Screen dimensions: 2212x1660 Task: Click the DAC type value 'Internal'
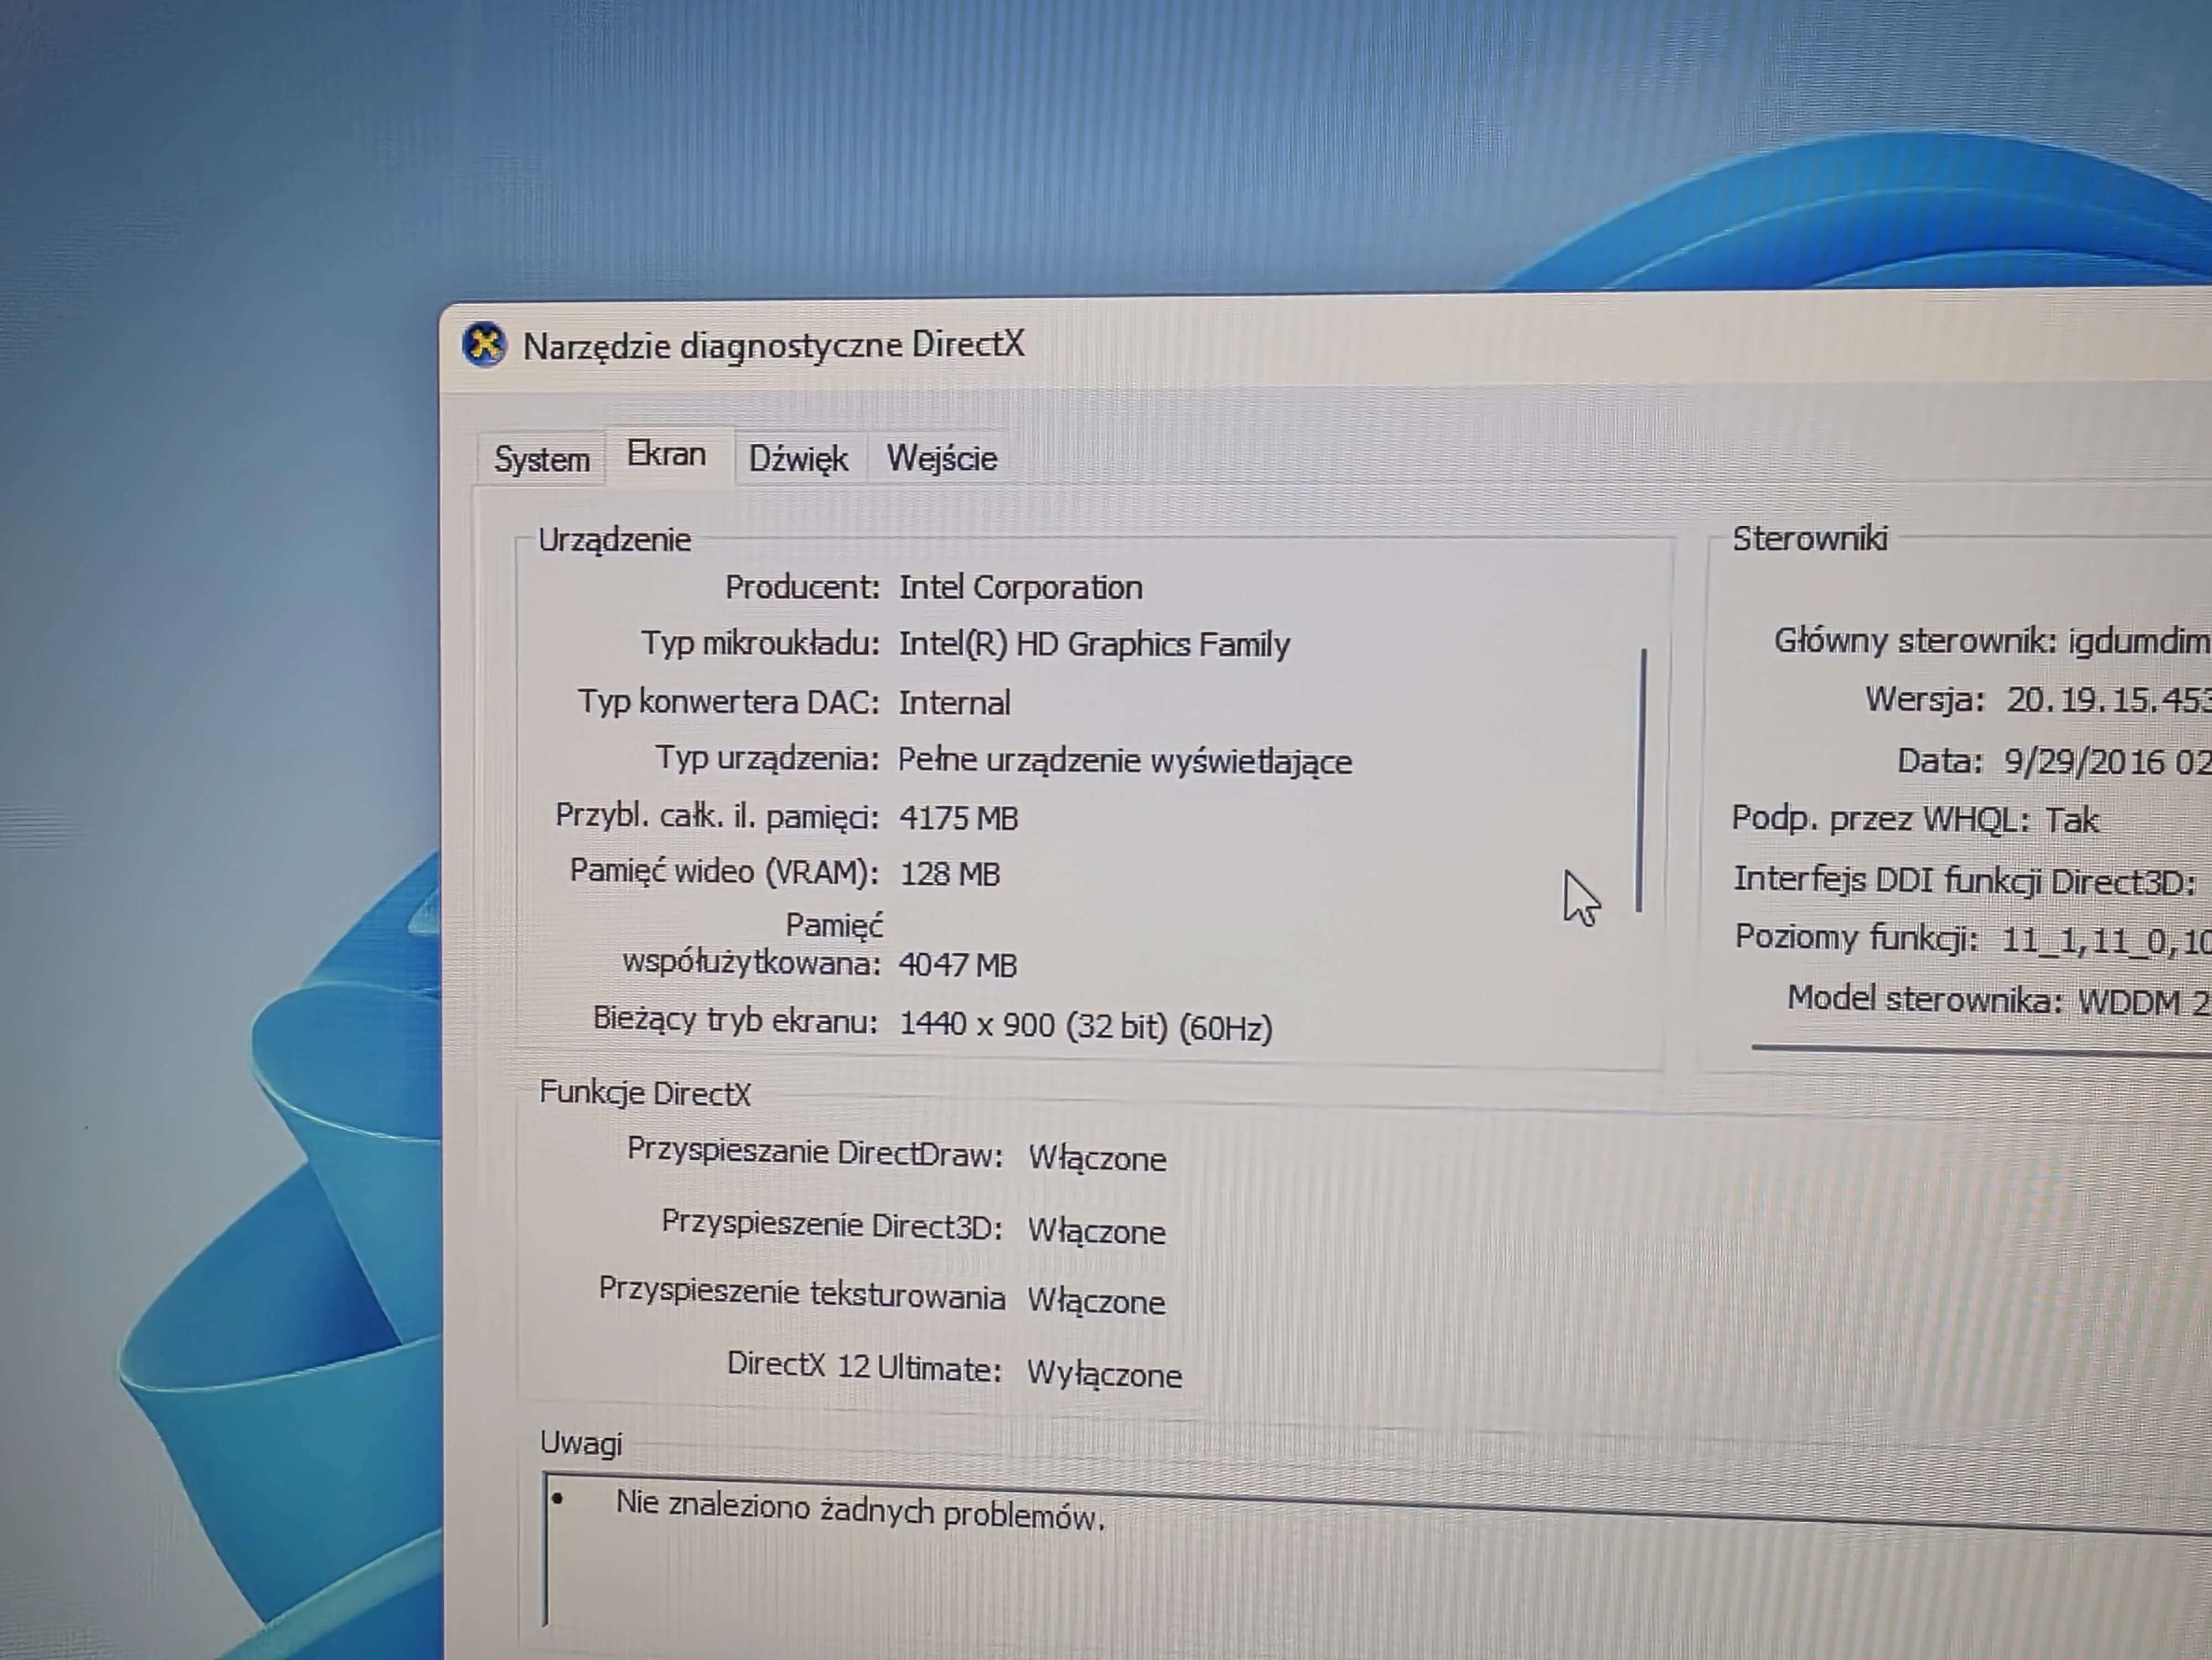tap(954, 703)
